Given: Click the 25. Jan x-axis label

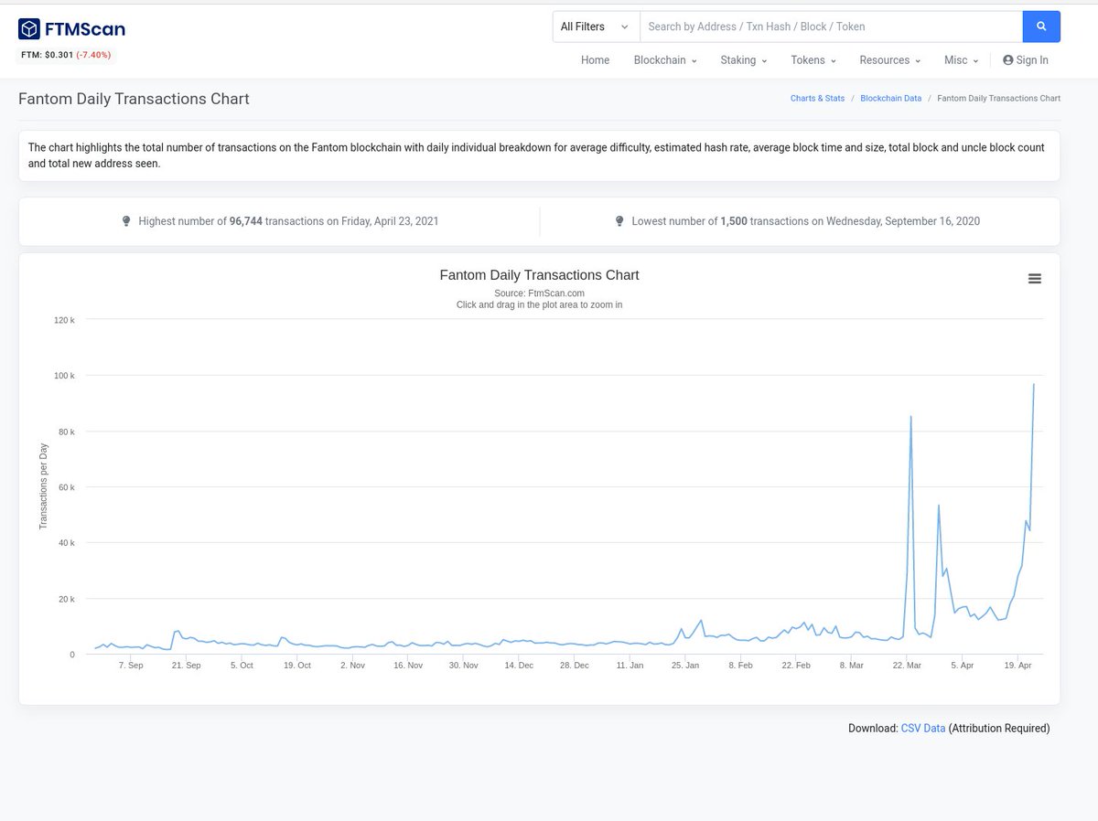Looking at the screenshot, I should point(685,666).
